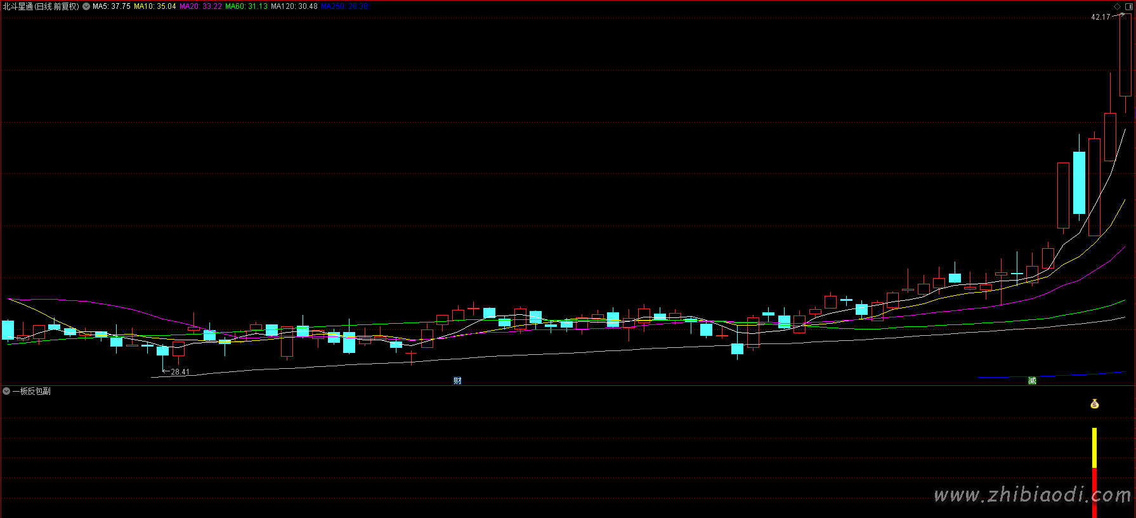1136x518 pixels.
Task: Click the MA5: 37.75 white label
Action: [x=112, y=6]
